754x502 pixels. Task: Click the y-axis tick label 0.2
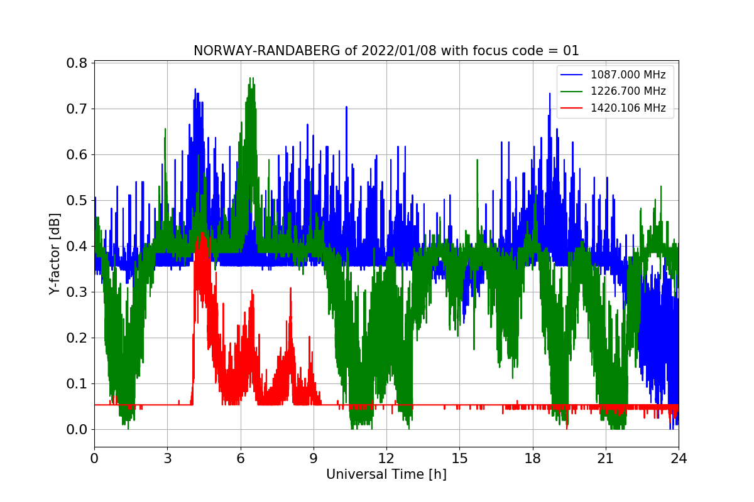pos(77,338)
